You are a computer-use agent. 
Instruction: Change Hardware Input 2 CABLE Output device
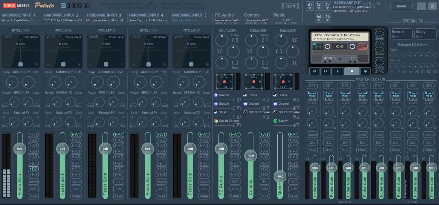(63, 20)
